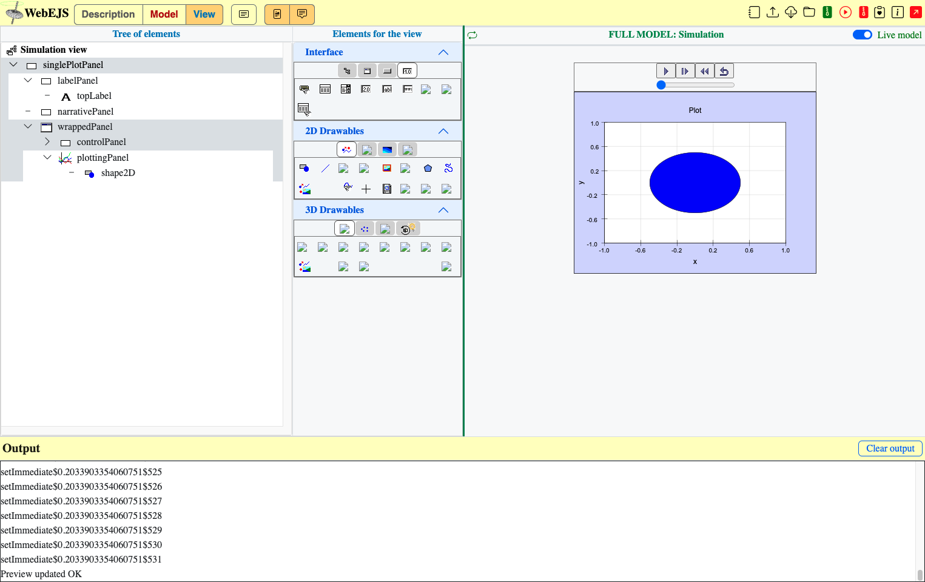Toggle the comments panel button
The height and width of the screenshot is (582, 925).
click(x=302, y=14)
